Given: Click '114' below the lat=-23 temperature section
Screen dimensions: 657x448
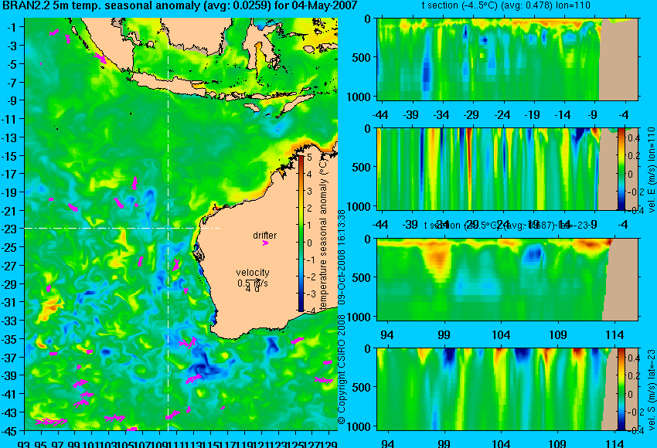Looking at the screenshot, I should (614, 335).
